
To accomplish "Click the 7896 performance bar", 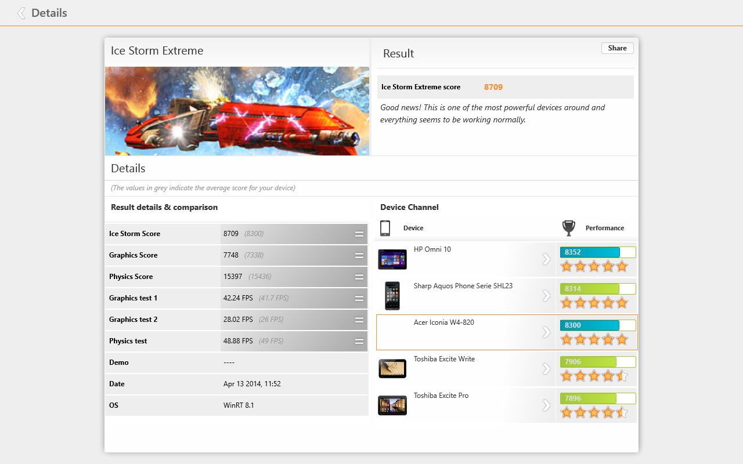I will (x=598, y=398).
